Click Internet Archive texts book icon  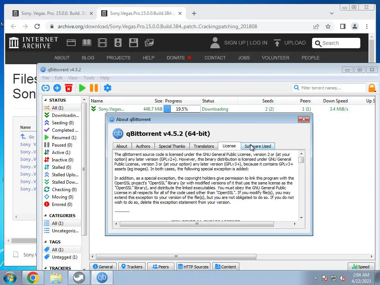click(87, 43)
